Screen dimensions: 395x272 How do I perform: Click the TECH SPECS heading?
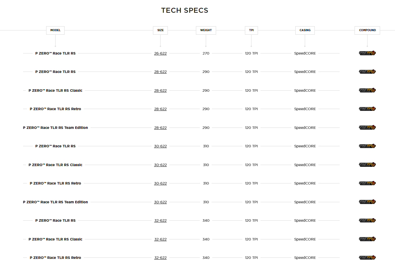coord(185,11)
